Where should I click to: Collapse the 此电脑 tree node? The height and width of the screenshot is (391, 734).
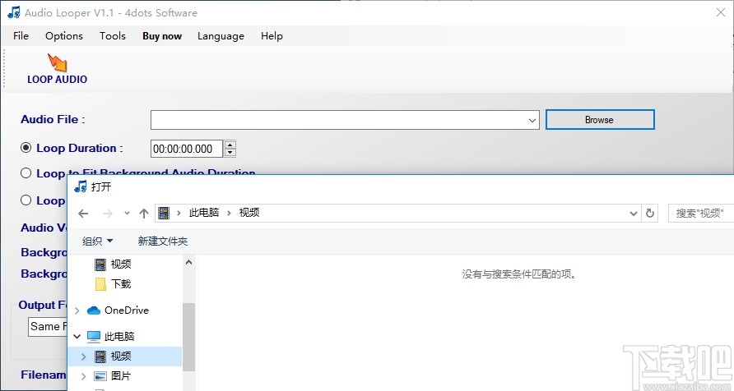click(x=77, y=336)
